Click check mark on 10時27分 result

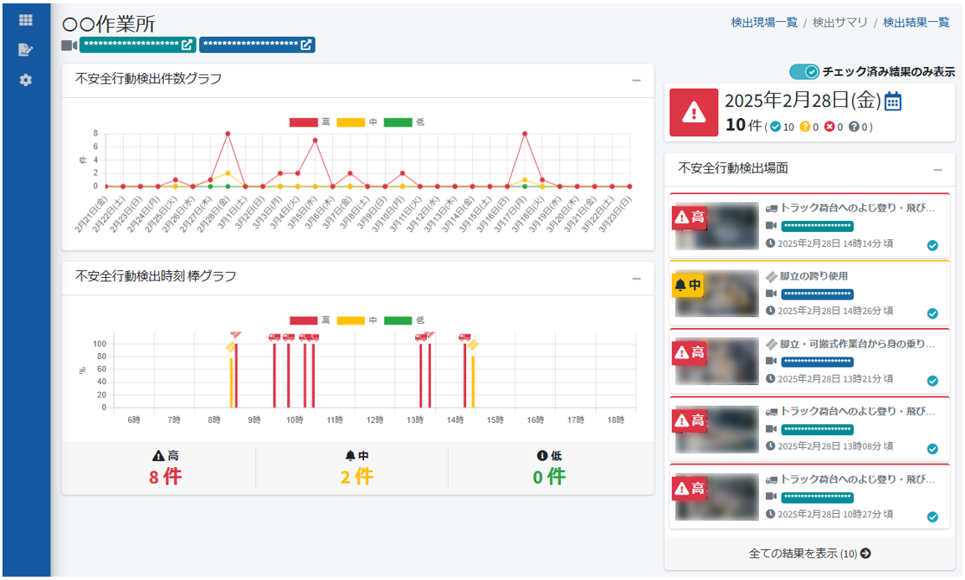pyautogui.click(x=932, y=516)
